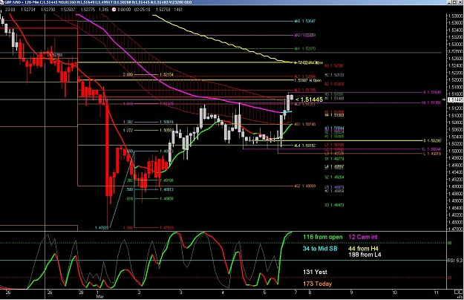464x300 pixels.
Task: Click the '1.272' Fibonacci extension label
Action: tap(128, 130)
